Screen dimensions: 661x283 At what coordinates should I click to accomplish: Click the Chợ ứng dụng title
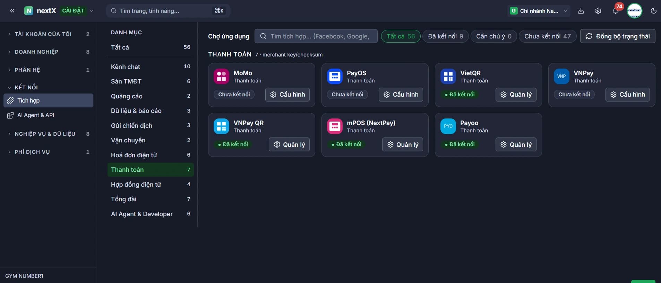click(229, 36)
